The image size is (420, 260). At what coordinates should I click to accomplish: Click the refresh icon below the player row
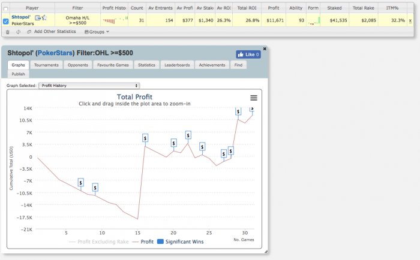(x=18, y=32)
